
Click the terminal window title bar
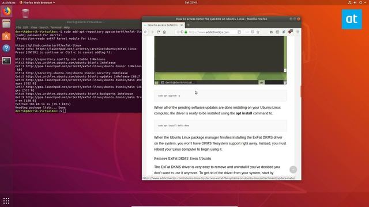point(78,22)
